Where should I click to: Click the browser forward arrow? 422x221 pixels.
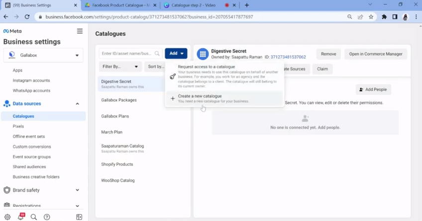pyautogui.click(x=16, y=17)
